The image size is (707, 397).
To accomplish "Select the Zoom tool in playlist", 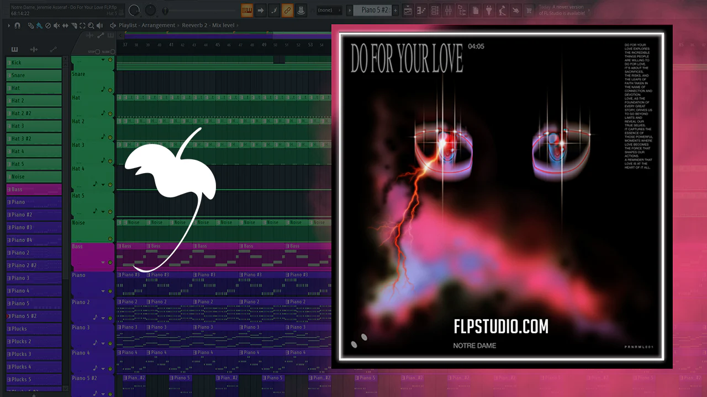I will coord(91,25).
